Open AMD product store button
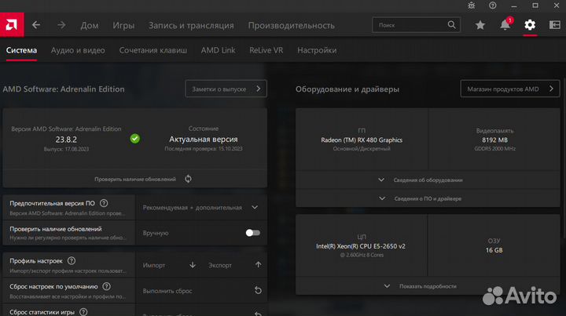The height and width of the screenshot is (316, 566). (x=510, y=89)
